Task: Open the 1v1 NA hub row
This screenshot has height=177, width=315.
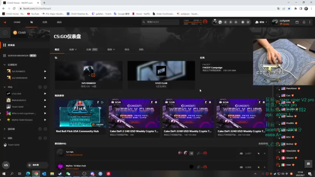Action: pyautogui.click(x=161, y=153)
